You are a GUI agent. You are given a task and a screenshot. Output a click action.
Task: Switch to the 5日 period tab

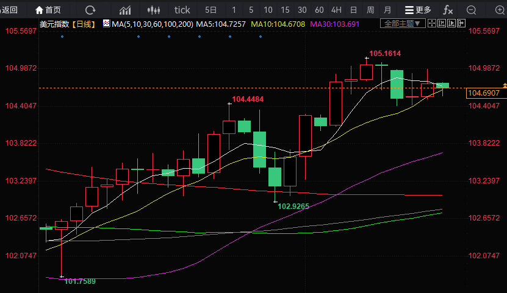(x=210, y=10)
